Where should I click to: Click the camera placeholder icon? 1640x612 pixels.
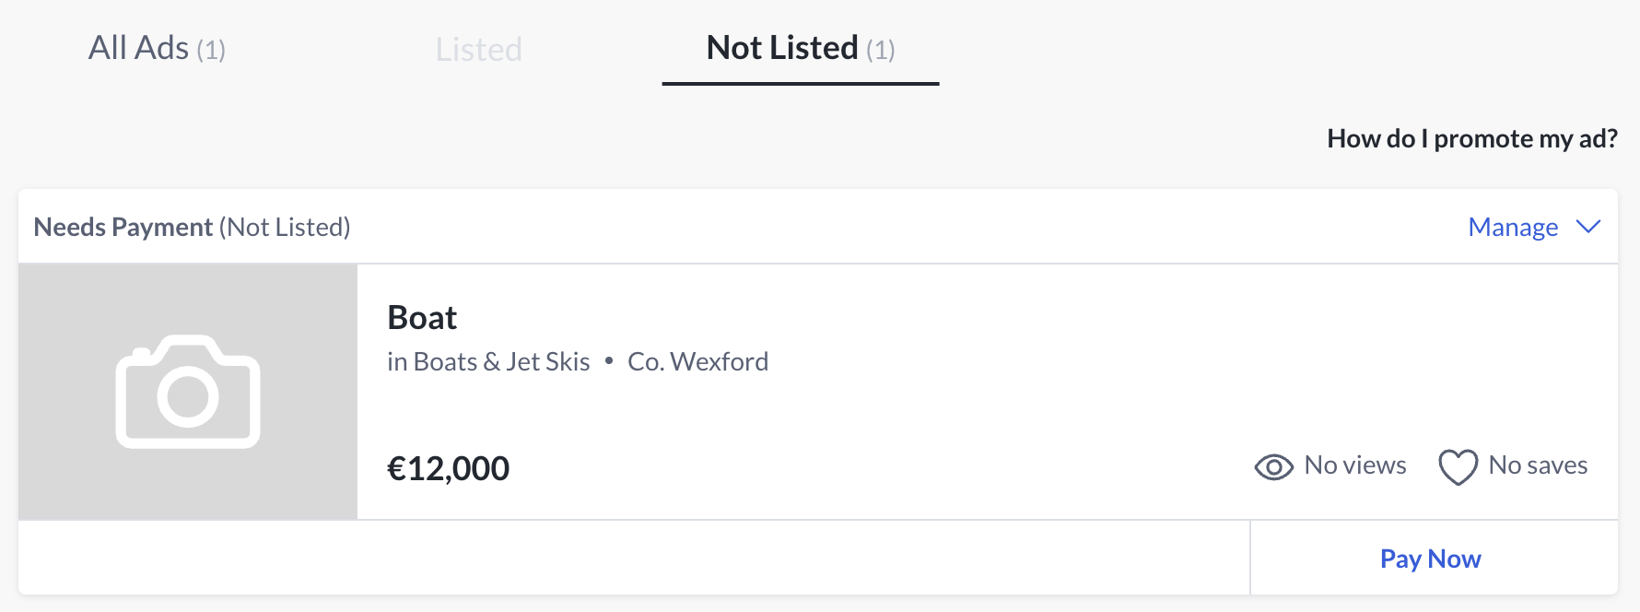(188, 392)
